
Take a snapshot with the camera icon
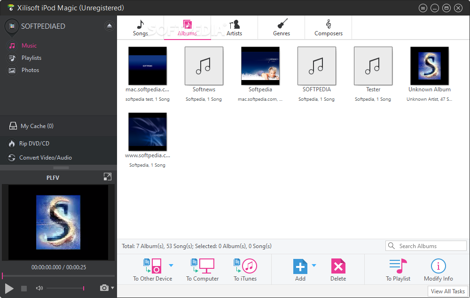pos(104,288)
